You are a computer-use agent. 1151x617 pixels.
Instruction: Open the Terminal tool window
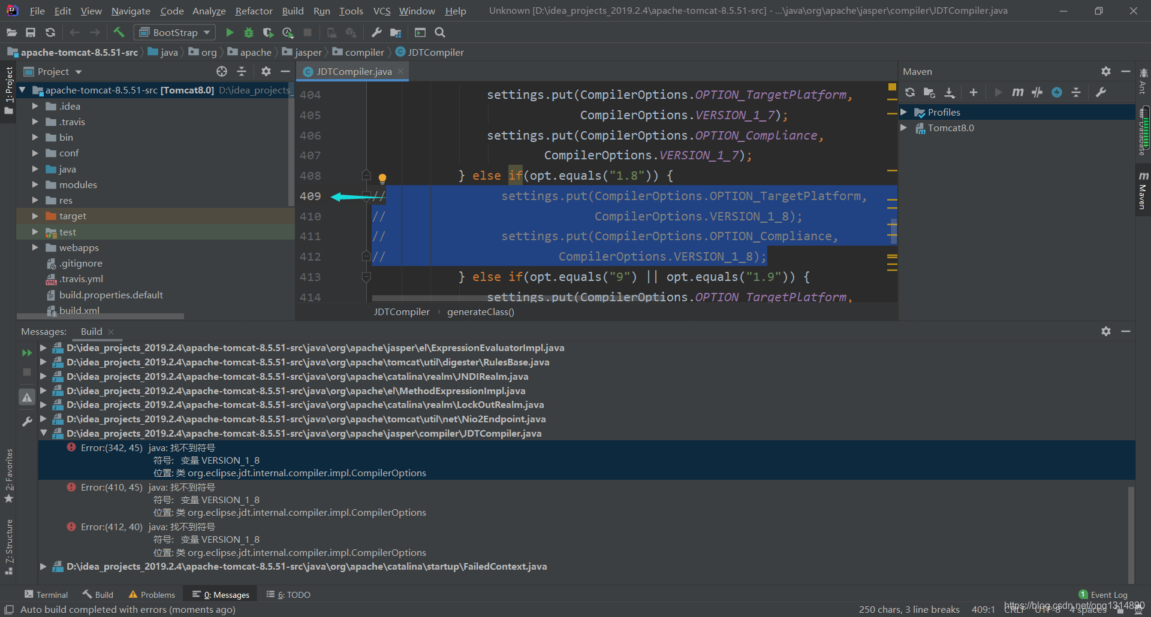(x=46, y=594)
